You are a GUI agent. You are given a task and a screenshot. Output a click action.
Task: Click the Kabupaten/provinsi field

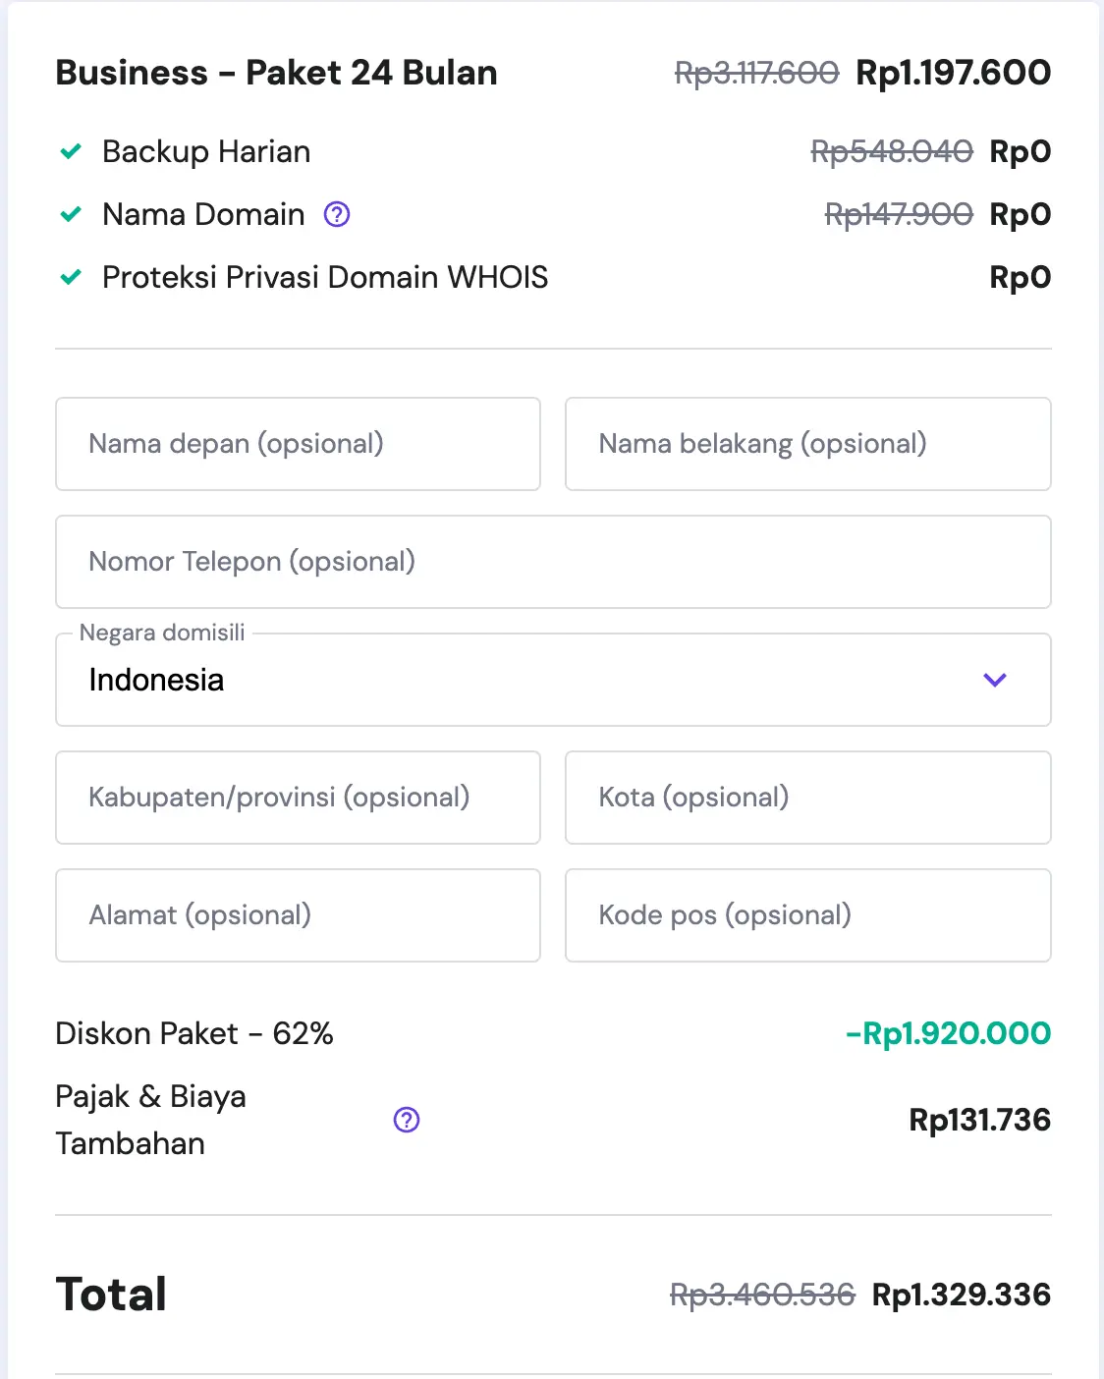298,798
